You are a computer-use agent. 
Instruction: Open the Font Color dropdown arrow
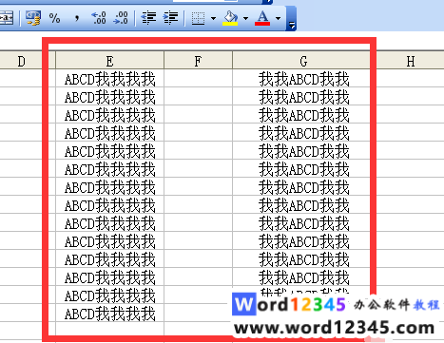tap(278, 18)
